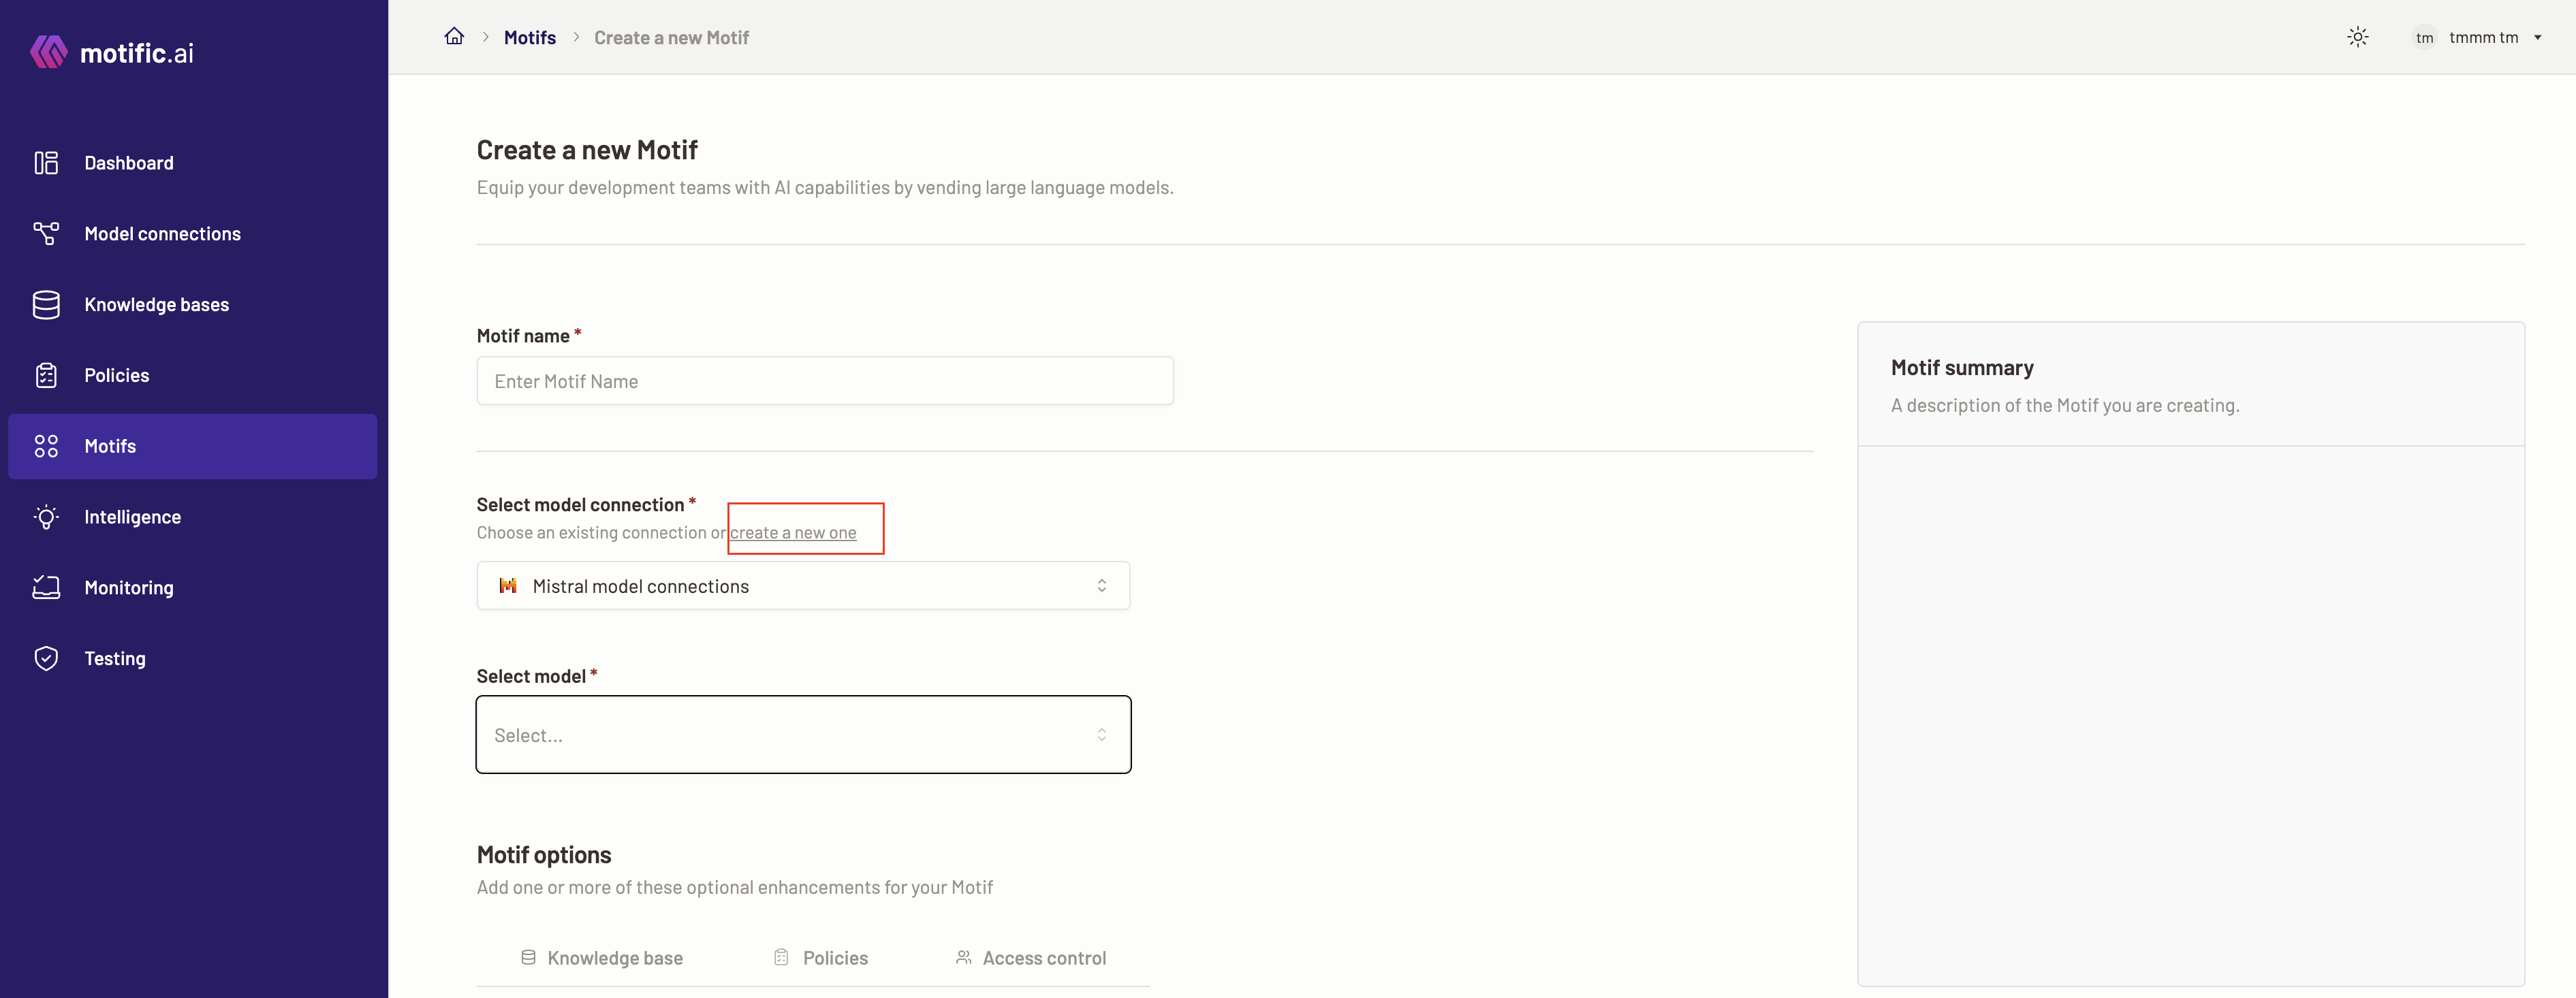Screen dimensions: 2576x998
Task: Click the Policies clipboard icon
Action: pos(46,376)
